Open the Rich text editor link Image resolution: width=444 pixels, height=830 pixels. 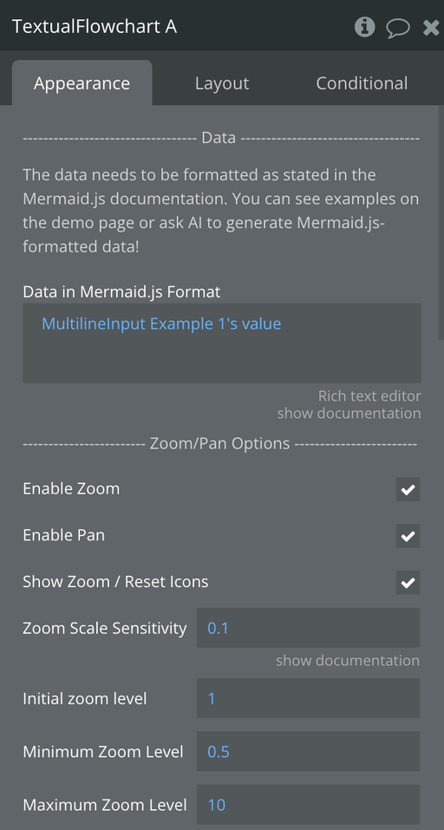tap(369, 396)
